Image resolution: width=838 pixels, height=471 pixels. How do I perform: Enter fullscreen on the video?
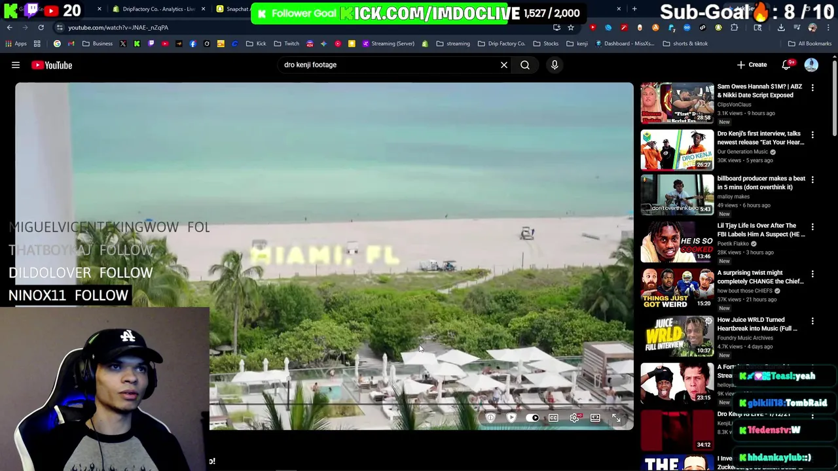[616, 418]
